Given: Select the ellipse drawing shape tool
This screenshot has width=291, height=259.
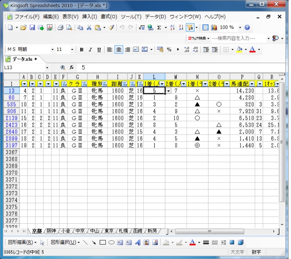Looking at the screenshot, I should coord(111,242).
